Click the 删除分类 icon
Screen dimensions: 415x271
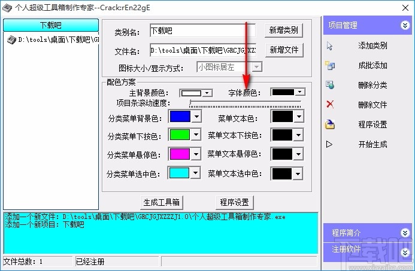330,85
